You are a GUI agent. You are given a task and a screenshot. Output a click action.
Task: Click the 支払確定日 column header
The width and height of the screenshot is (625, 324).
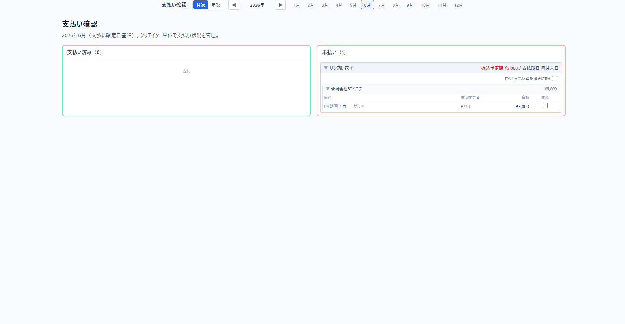(470, 98)
